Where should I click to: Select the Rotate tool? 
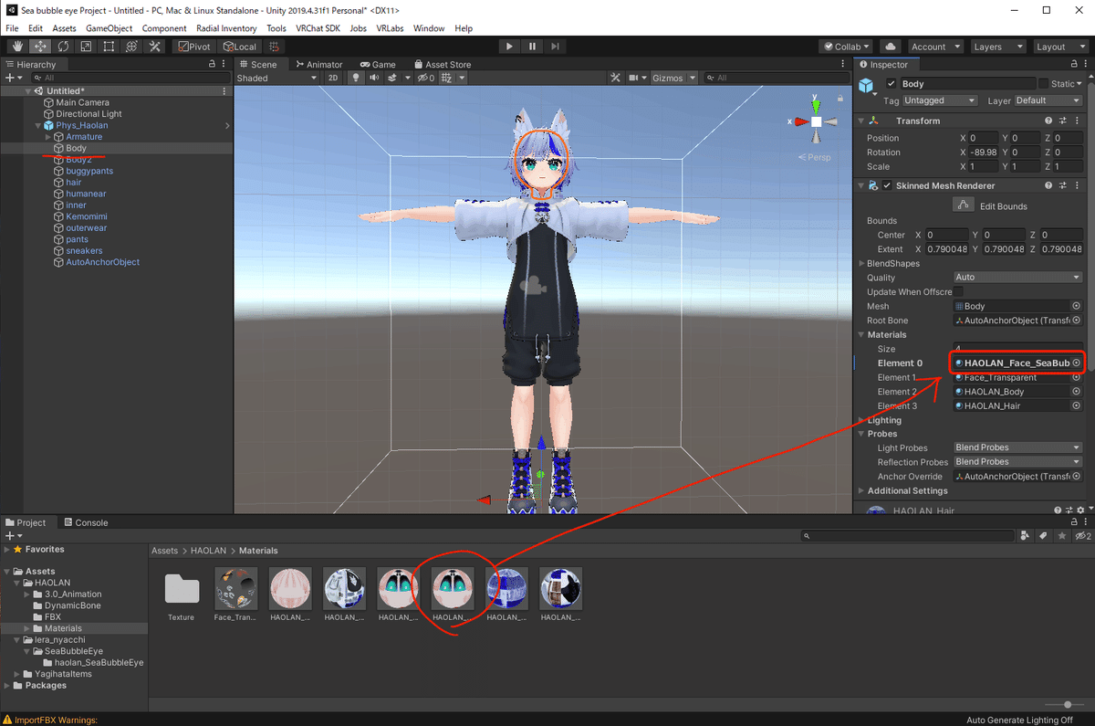coord(63,47)
